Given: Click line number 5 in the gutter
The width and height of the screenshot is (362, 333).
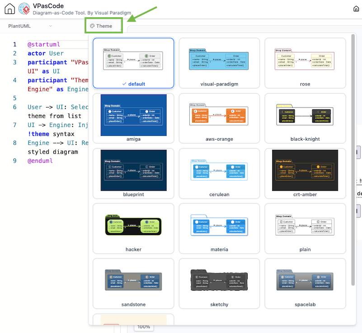Looking at the screenshot, I should (x=15, y=98).
